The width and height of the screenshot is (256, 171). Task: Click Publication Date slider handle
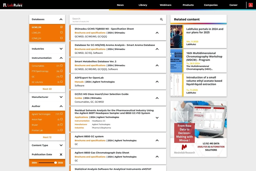[56, 163]
